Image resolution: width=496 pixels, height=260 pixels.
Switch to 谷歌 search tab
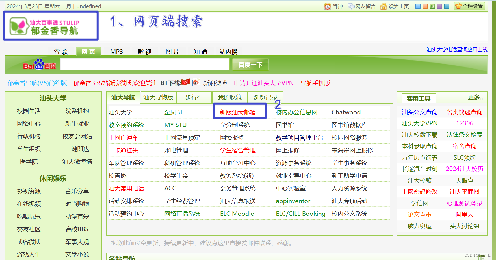(61, 52)
